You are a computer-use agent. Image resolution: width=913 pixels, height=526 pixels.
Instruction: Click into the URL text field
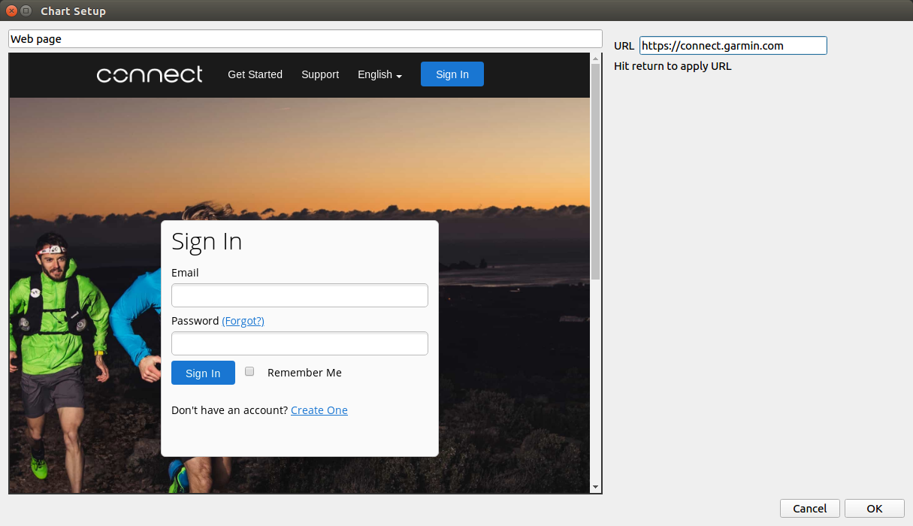click(733, 46)
